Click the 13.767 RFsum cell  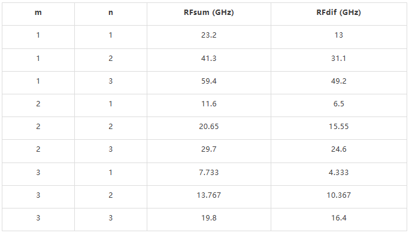coord(208,195)
